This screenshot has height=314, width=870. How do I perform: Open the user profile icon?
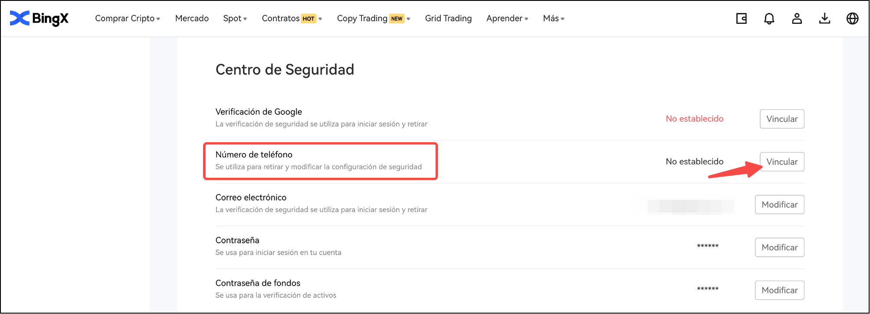797,19
